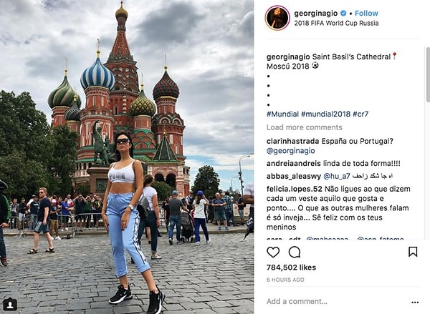Save post with the bookmark icon
This screenshot has width=430, height=314.
(x=413, y=252)
